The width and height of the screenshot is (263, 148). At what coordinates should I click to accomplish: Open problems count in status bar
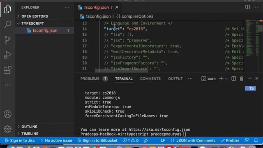[131, 141]
